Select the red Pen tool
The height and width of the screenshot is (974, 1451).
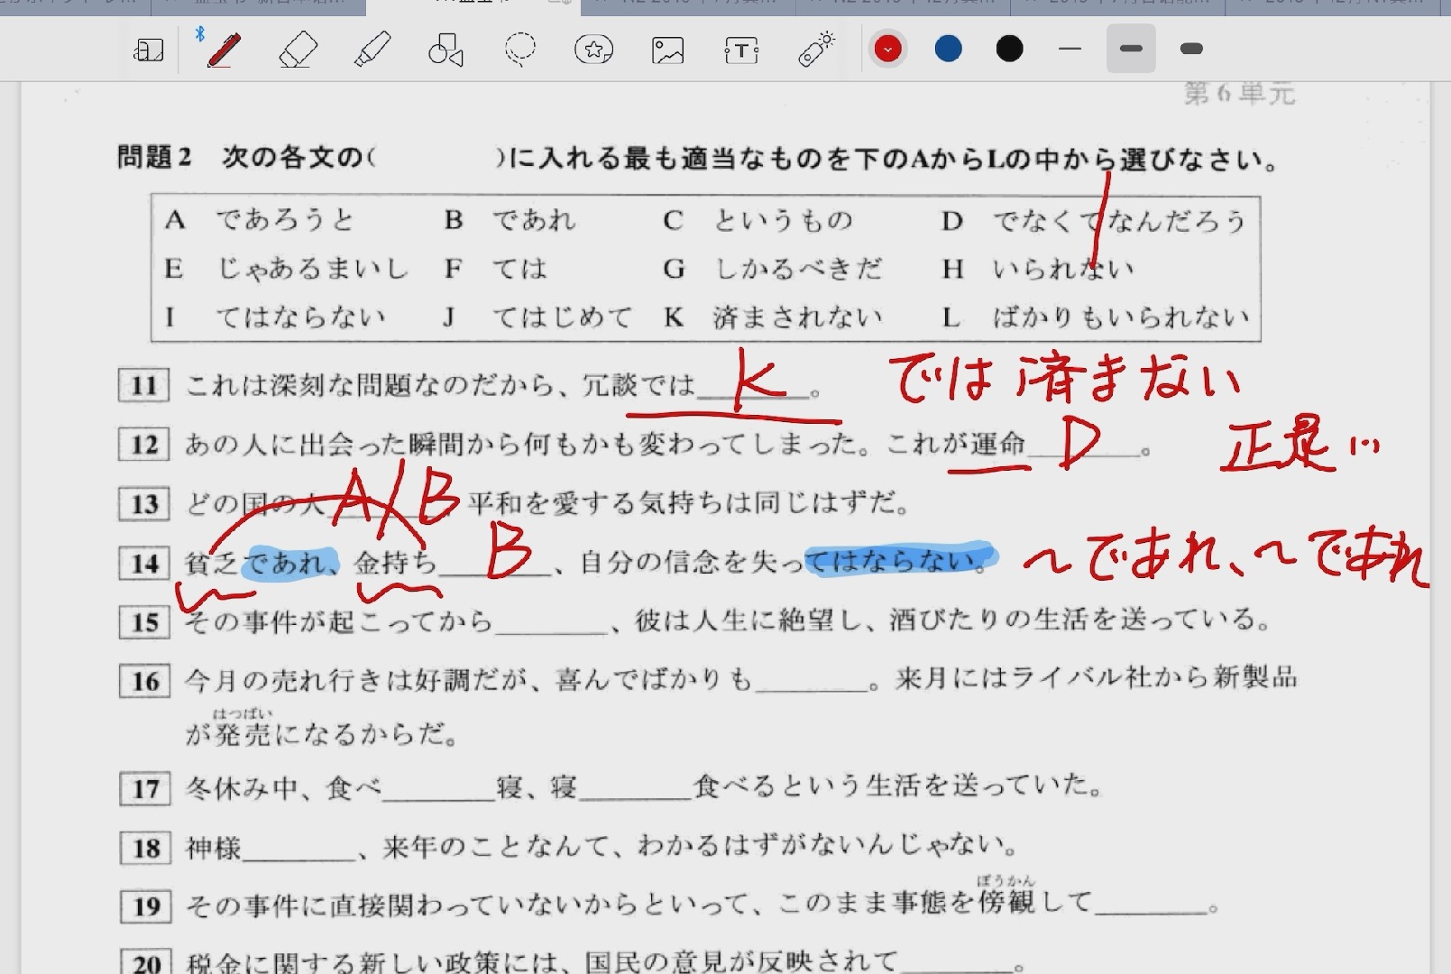(x=223, y=50)
